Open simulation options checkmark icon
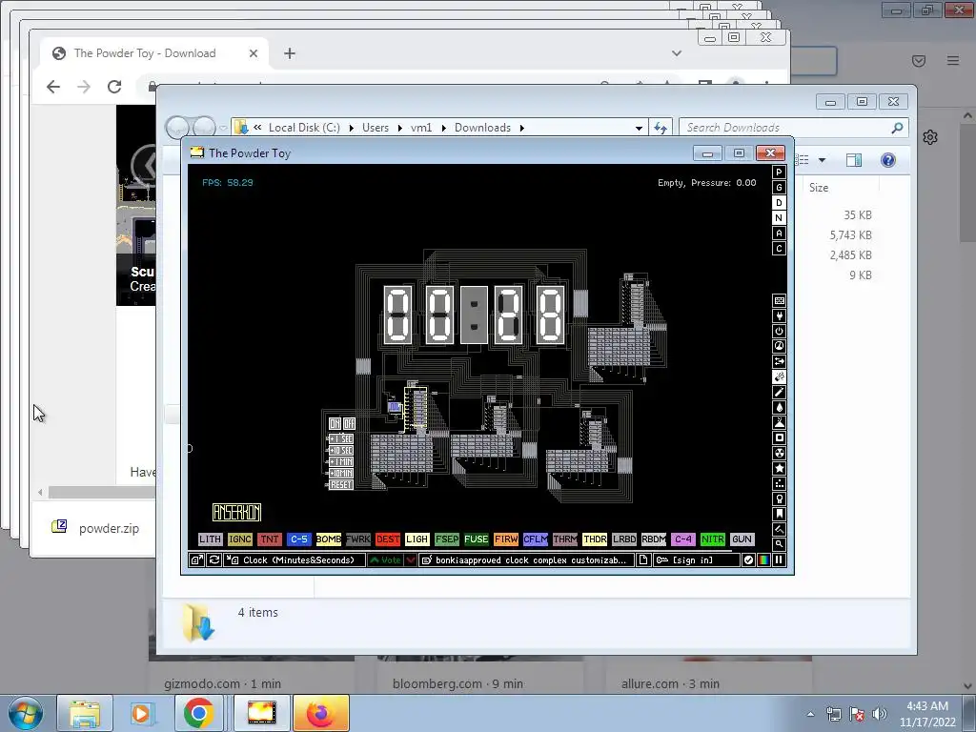Screen dimensions: 976x732 [x=749, y=560]
